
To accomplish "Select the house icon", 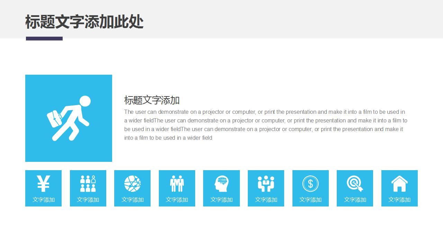I will pyautogui.click(x=399, y=183).
